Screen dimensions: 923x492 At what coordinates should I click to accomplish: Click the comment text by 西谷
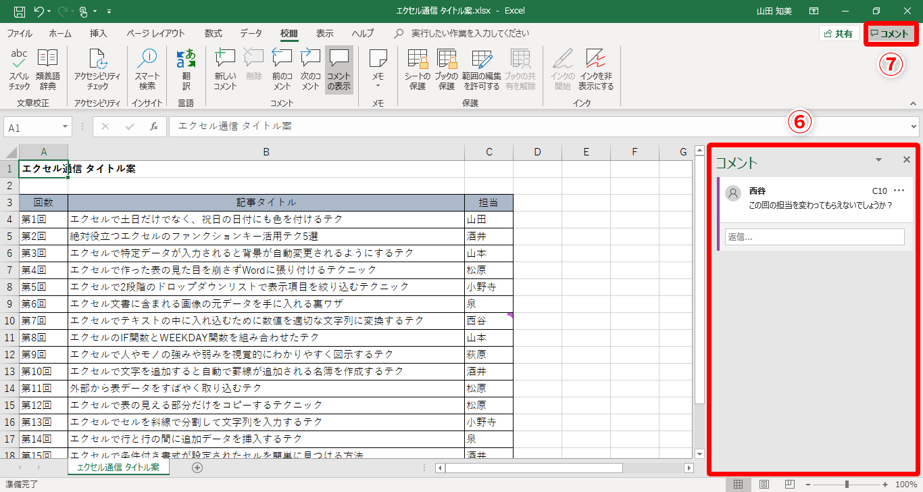(x=820, y=205)
